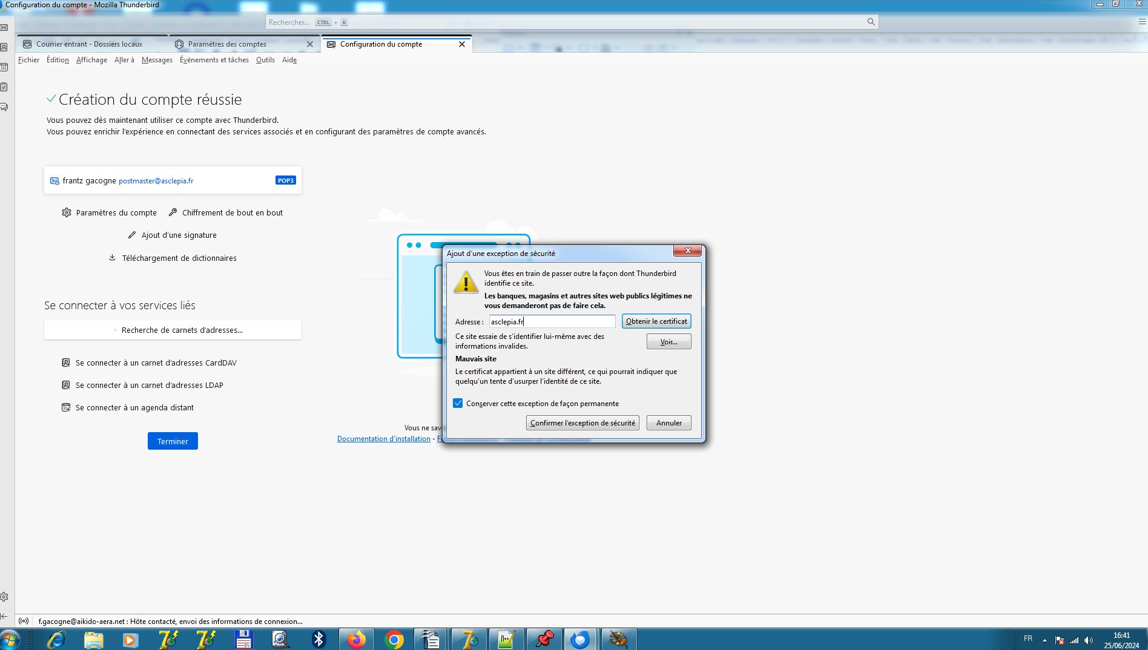Connect to an LDAP address book
The width and height of the screenshot is (1148, 650).
point(143,386)
